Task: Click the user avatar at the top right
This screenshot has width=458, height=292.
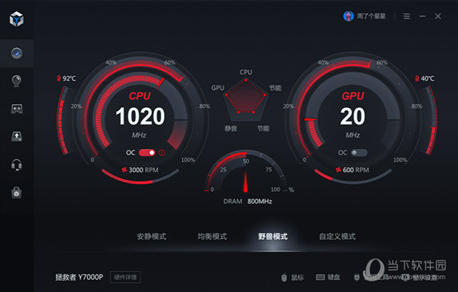Action: point(348,16)
